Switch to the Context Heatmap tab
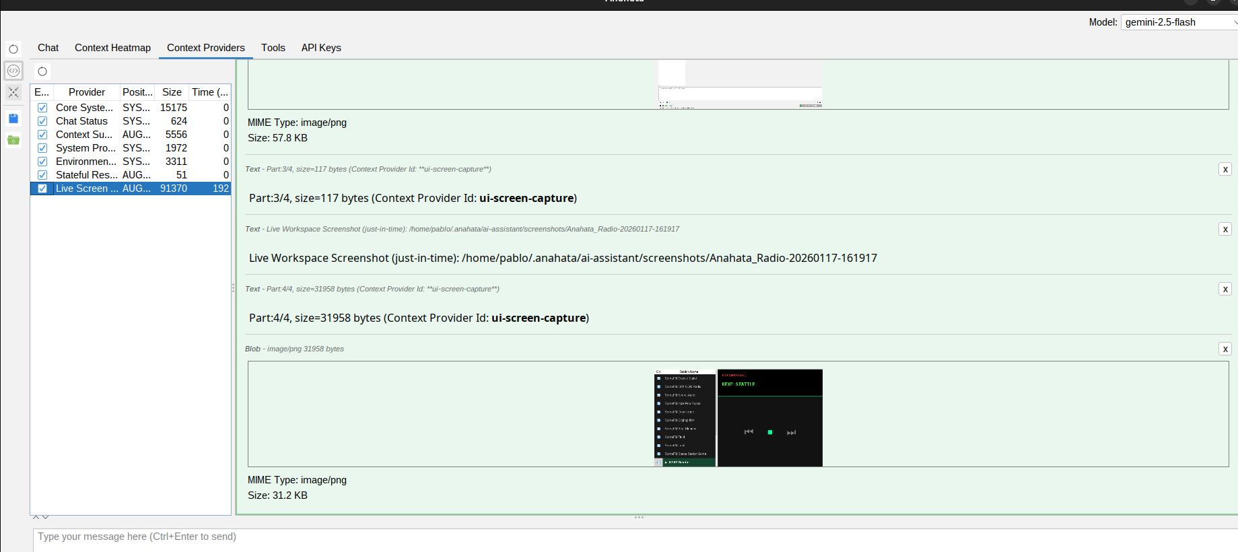The width and height of the screenshot is (1238, 552). point(112,48)
